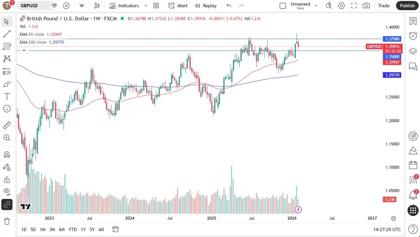
Task: Click the 1.37500 blue price level label
Action: (x=392, y=39)
